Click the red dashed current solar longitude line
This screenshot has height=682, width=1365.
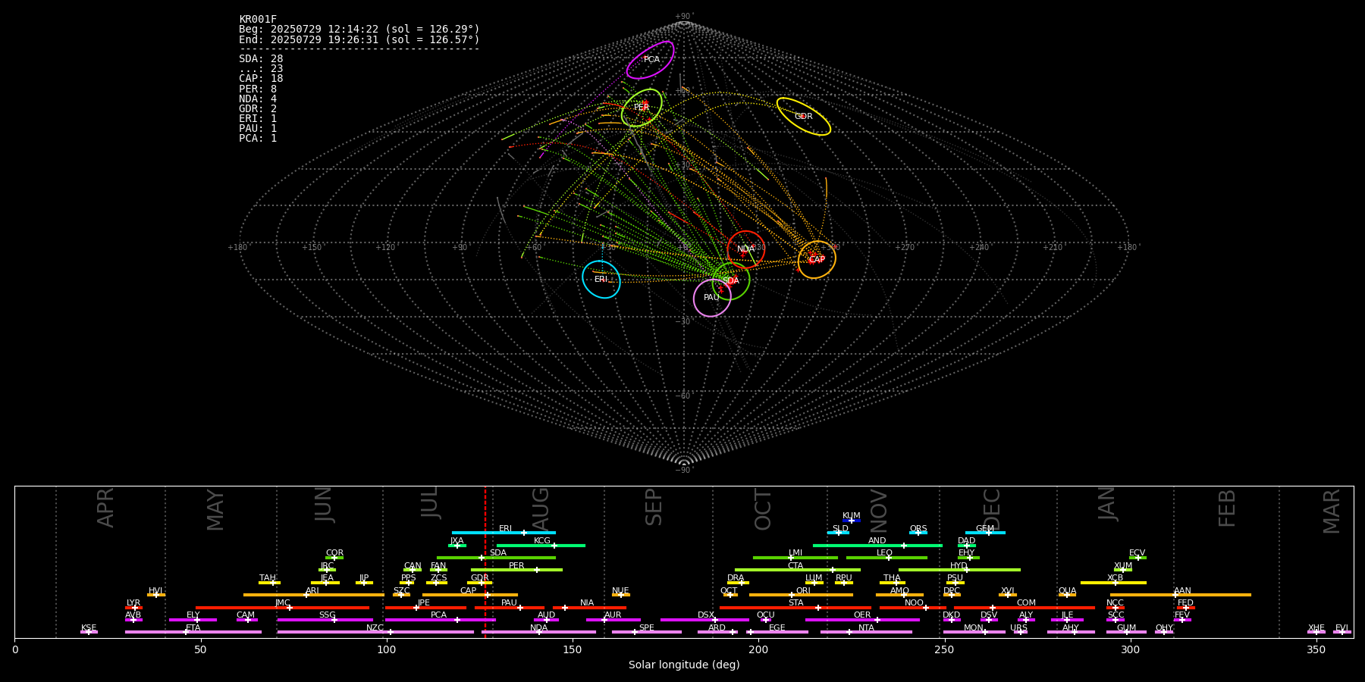click(x=485, y=562)
